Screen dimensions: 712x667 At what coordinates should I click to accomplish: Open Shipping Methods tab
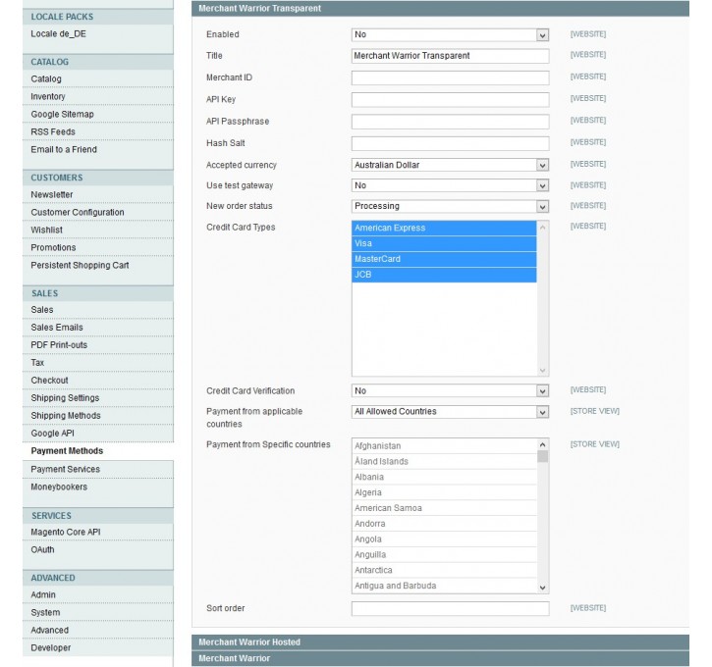click(97, 416)
